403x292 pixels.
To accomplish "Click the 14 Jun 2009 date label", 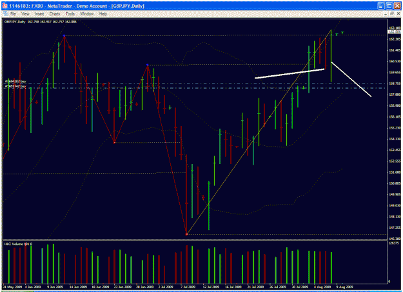I will [79, 287].
